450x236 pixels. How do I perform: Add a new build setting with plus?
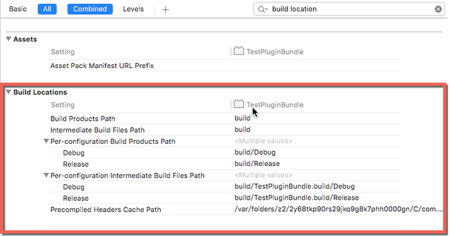[165, 10]
